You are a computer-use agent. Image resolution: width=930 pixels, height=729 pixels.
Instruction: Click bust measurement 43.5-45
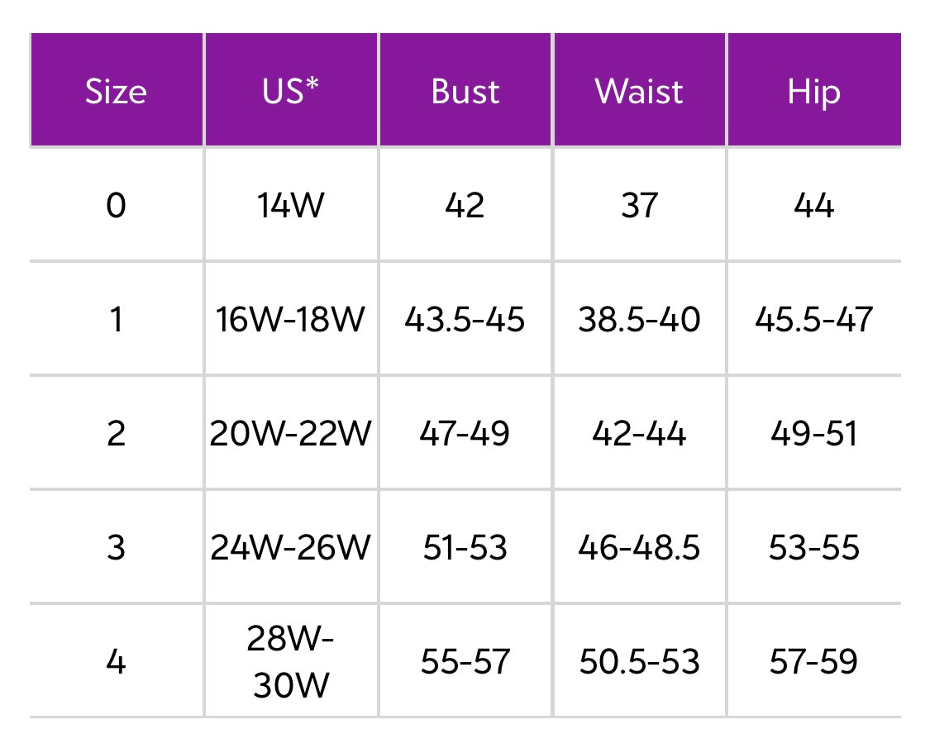(465, 319)
